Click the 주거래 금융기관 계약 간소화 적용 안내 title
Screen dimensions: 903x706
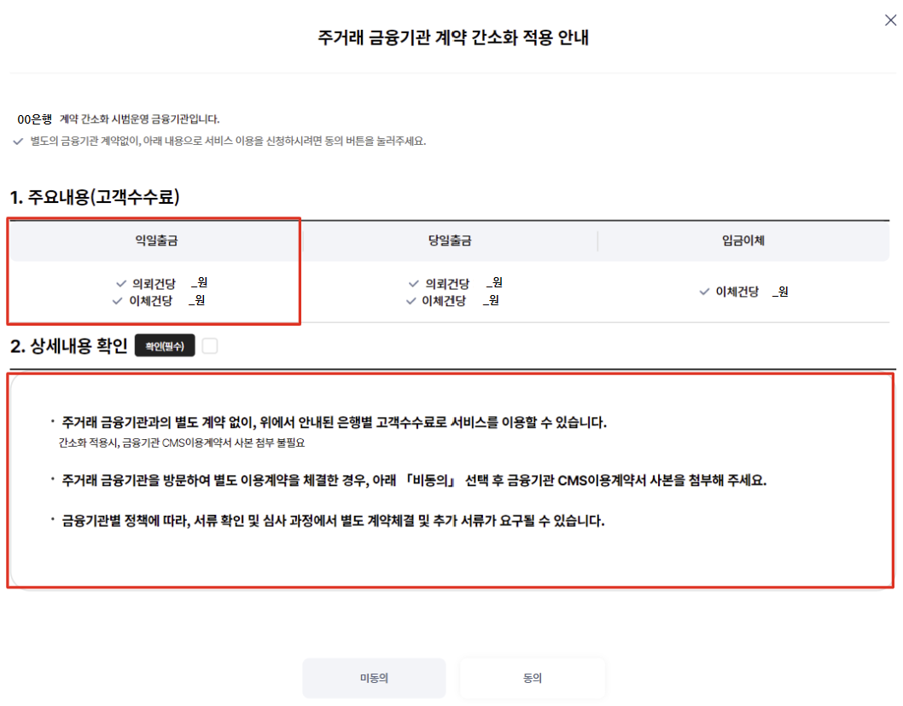click(x=453, y=38)
